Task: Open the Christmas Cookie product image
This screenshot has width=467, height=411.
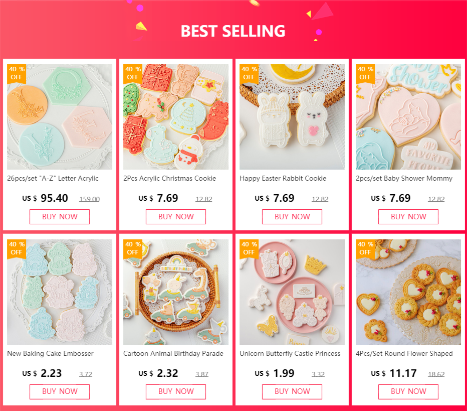Action: [176, 117]
